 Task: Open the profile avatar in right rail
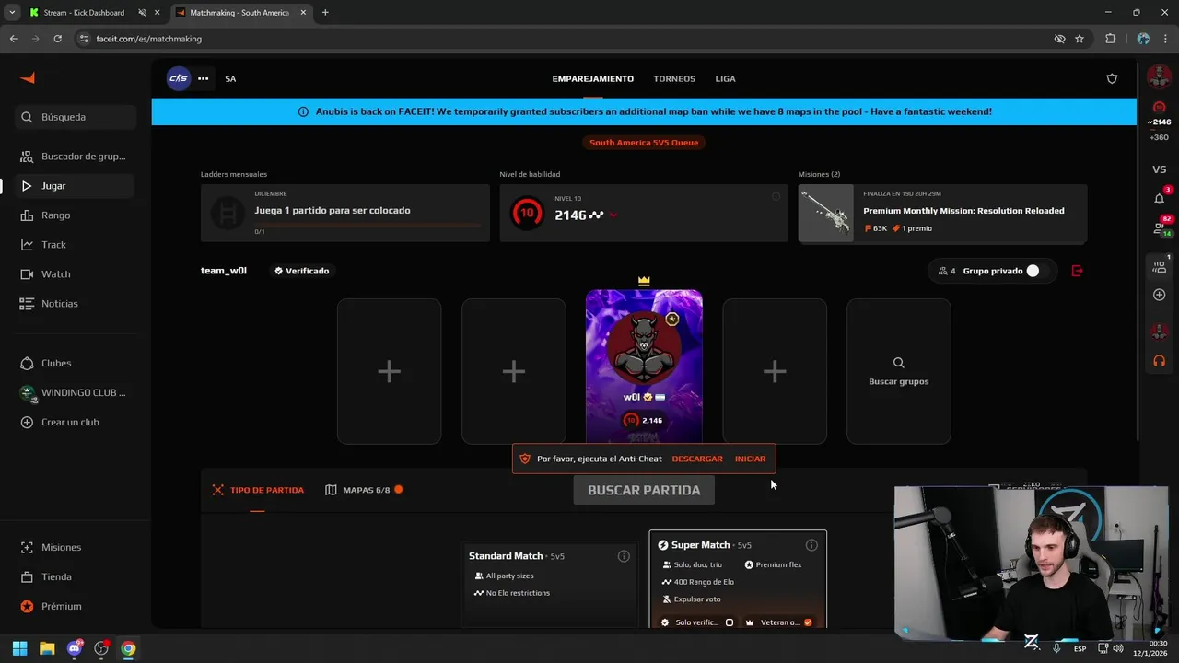coord(1159,77)
